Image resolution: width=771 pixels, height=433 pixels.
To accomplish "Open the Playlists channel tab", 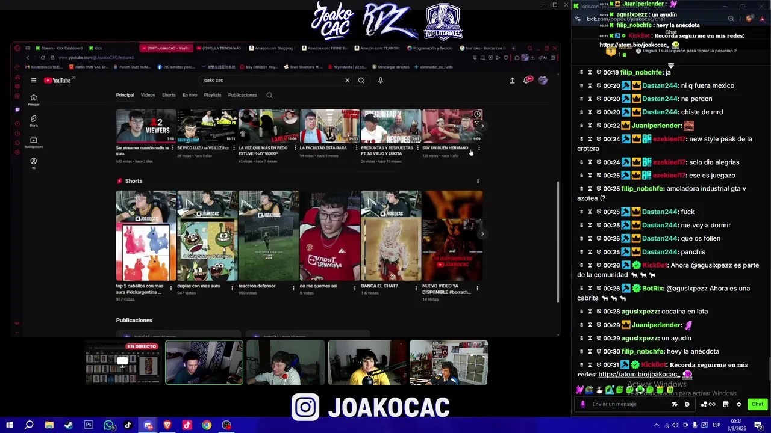I will [x=213, y=95].
